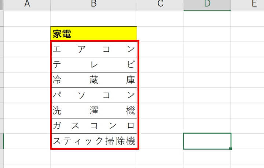Click the empty cell above 家電
Image resolution: width=264 pixels, height=168 pixels.
pyautogui.click(x=94, y=19)
